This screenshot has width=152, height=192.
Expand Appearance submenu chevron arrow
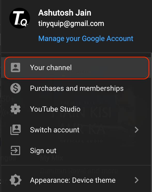137,180
